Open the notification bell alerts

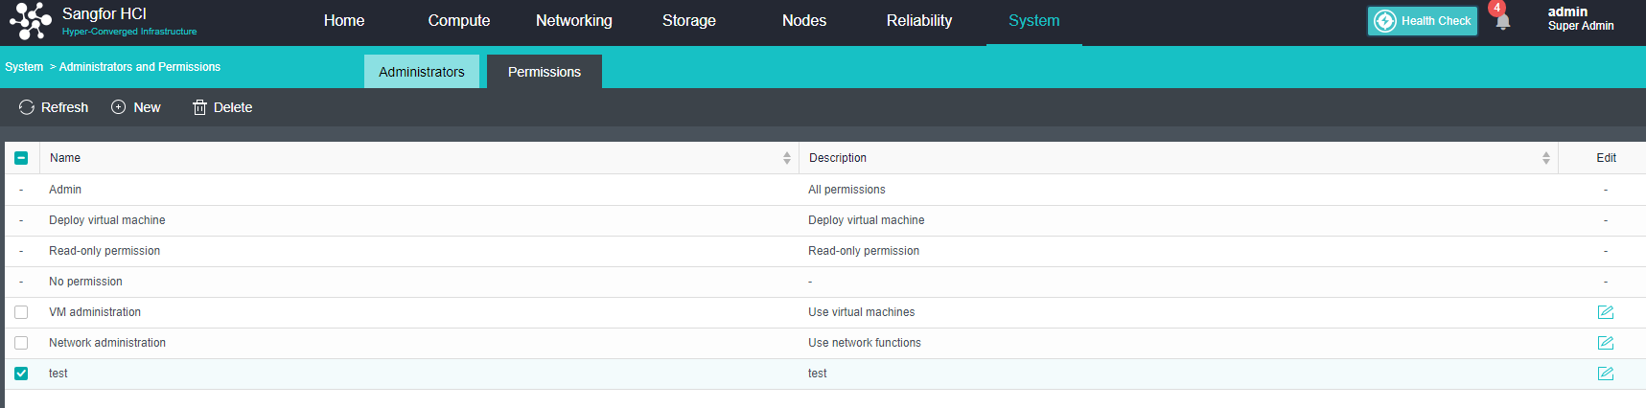(1502, 21)
